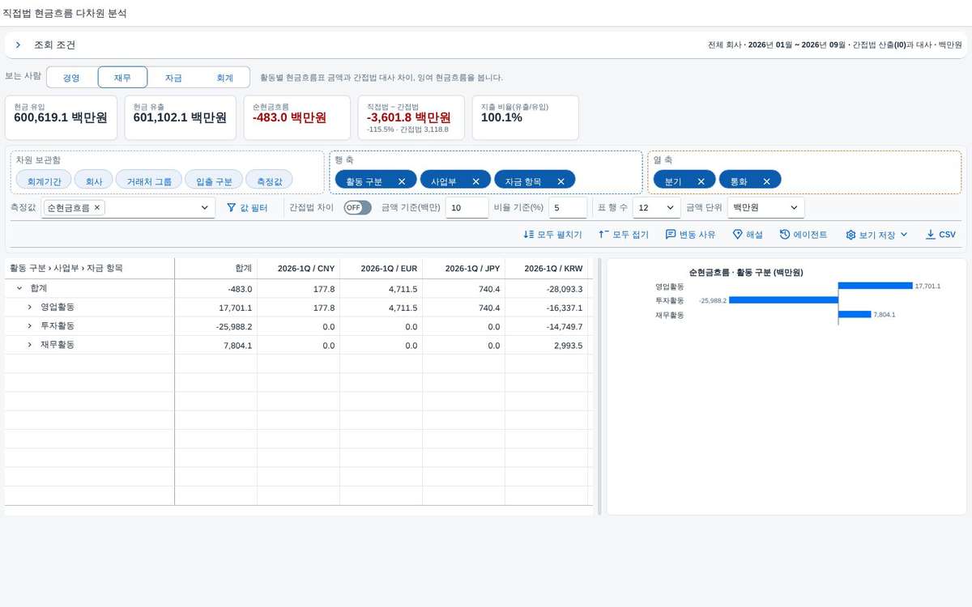
Task: Expand the 조회 조건 panel chevron
Action: tap(18, 45)
